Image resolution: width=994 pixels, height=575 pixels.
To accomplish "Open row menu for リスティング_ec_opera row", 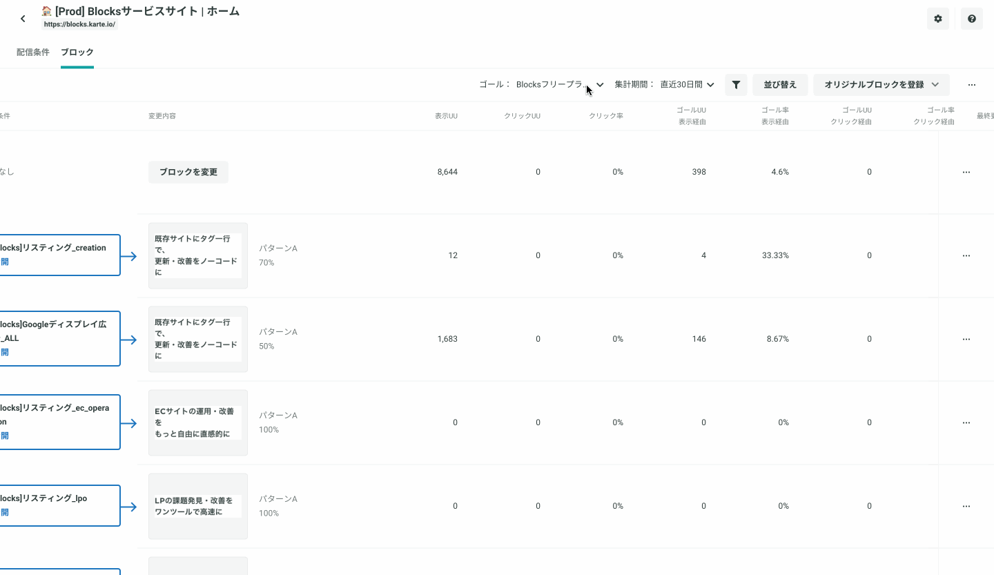I will 966,422.
